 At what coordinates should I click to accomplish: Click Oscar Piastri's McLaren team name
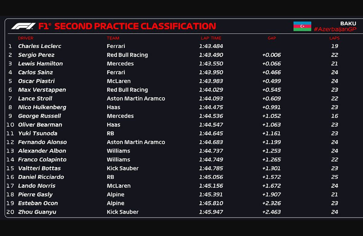[119, 81]
